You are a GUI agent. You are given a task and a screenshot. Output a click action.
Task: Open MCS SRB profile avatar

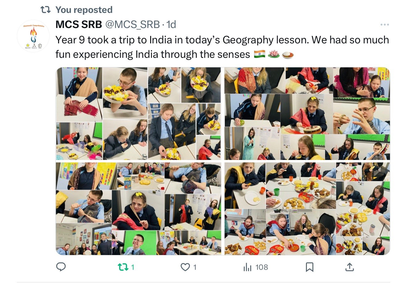coord(33,36)
